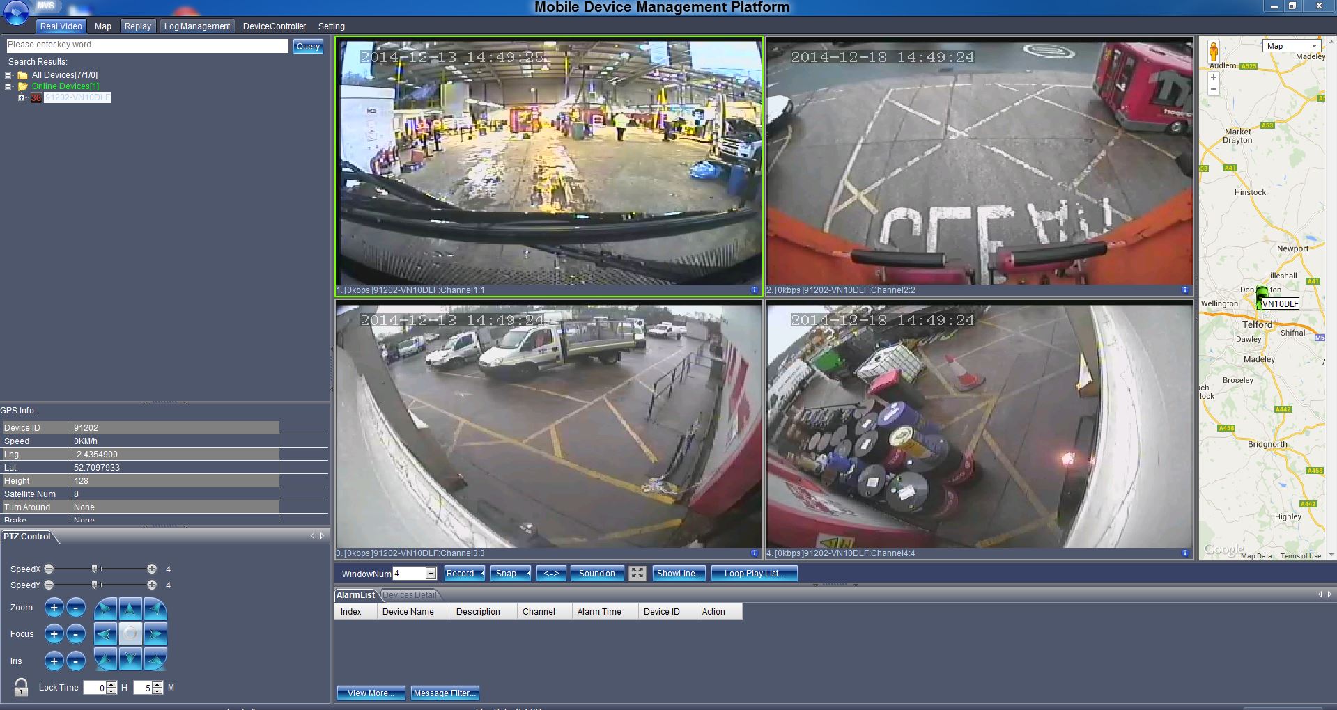Adjust the SpeedX slider handle

95,569
